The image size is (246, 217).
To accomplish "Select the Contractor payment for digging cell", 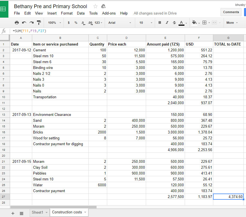I will [x=60, y=144].
